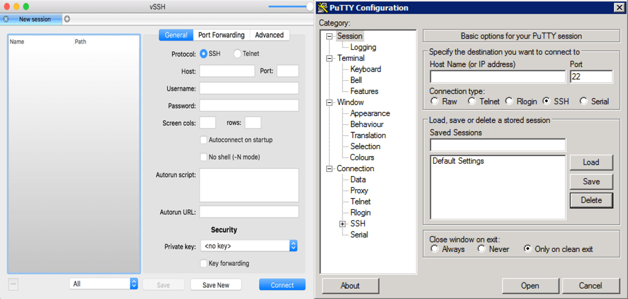Select Keyboard in PuTTY category tree
This screenshot has width=628, height=299.
(365, 69)
